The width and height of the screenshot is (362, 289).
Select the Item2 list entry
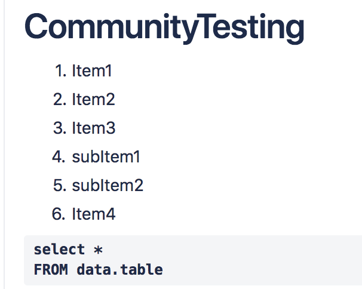tap(93, 100)
